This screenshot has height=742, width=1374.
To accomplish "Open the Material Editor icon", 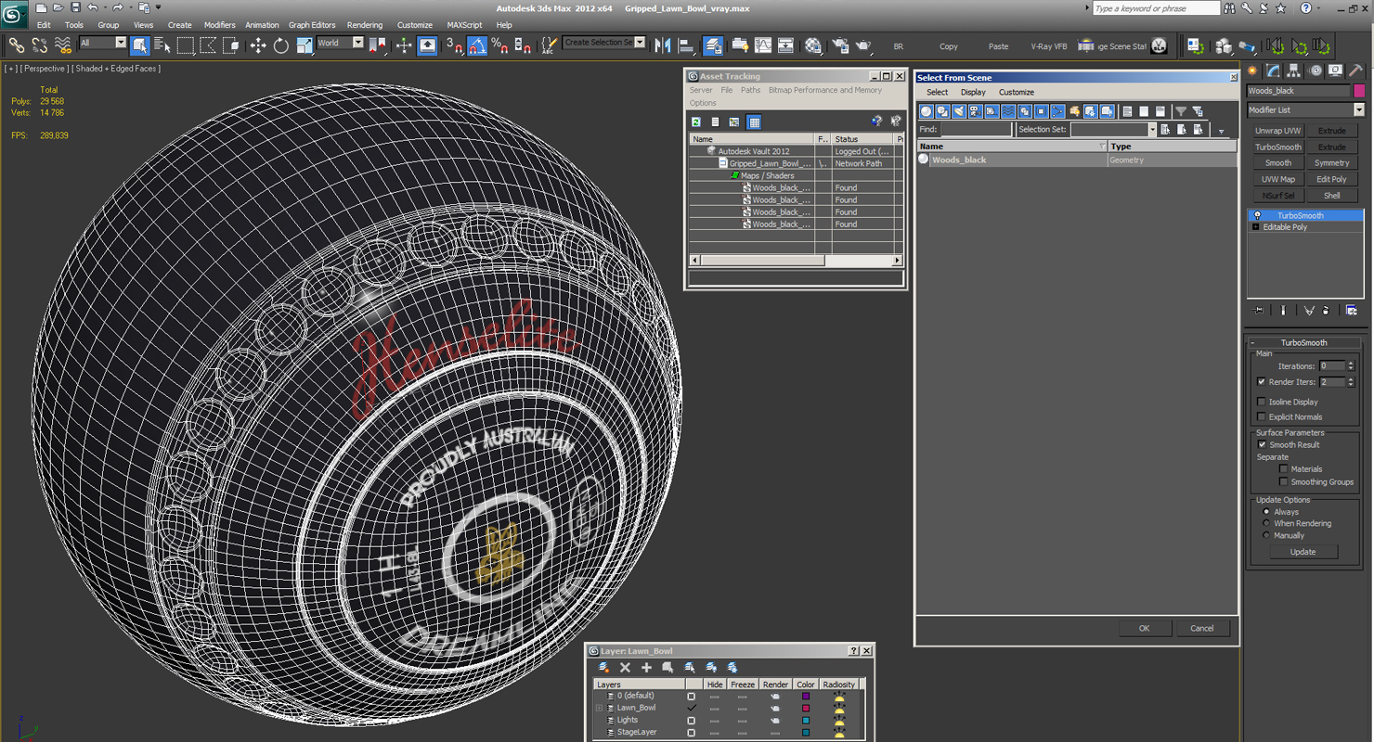I will (813, 45).
